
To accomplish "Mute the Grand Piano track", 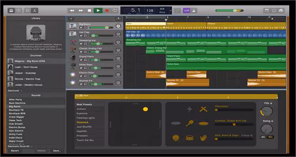I will click(x=81, y=60).
